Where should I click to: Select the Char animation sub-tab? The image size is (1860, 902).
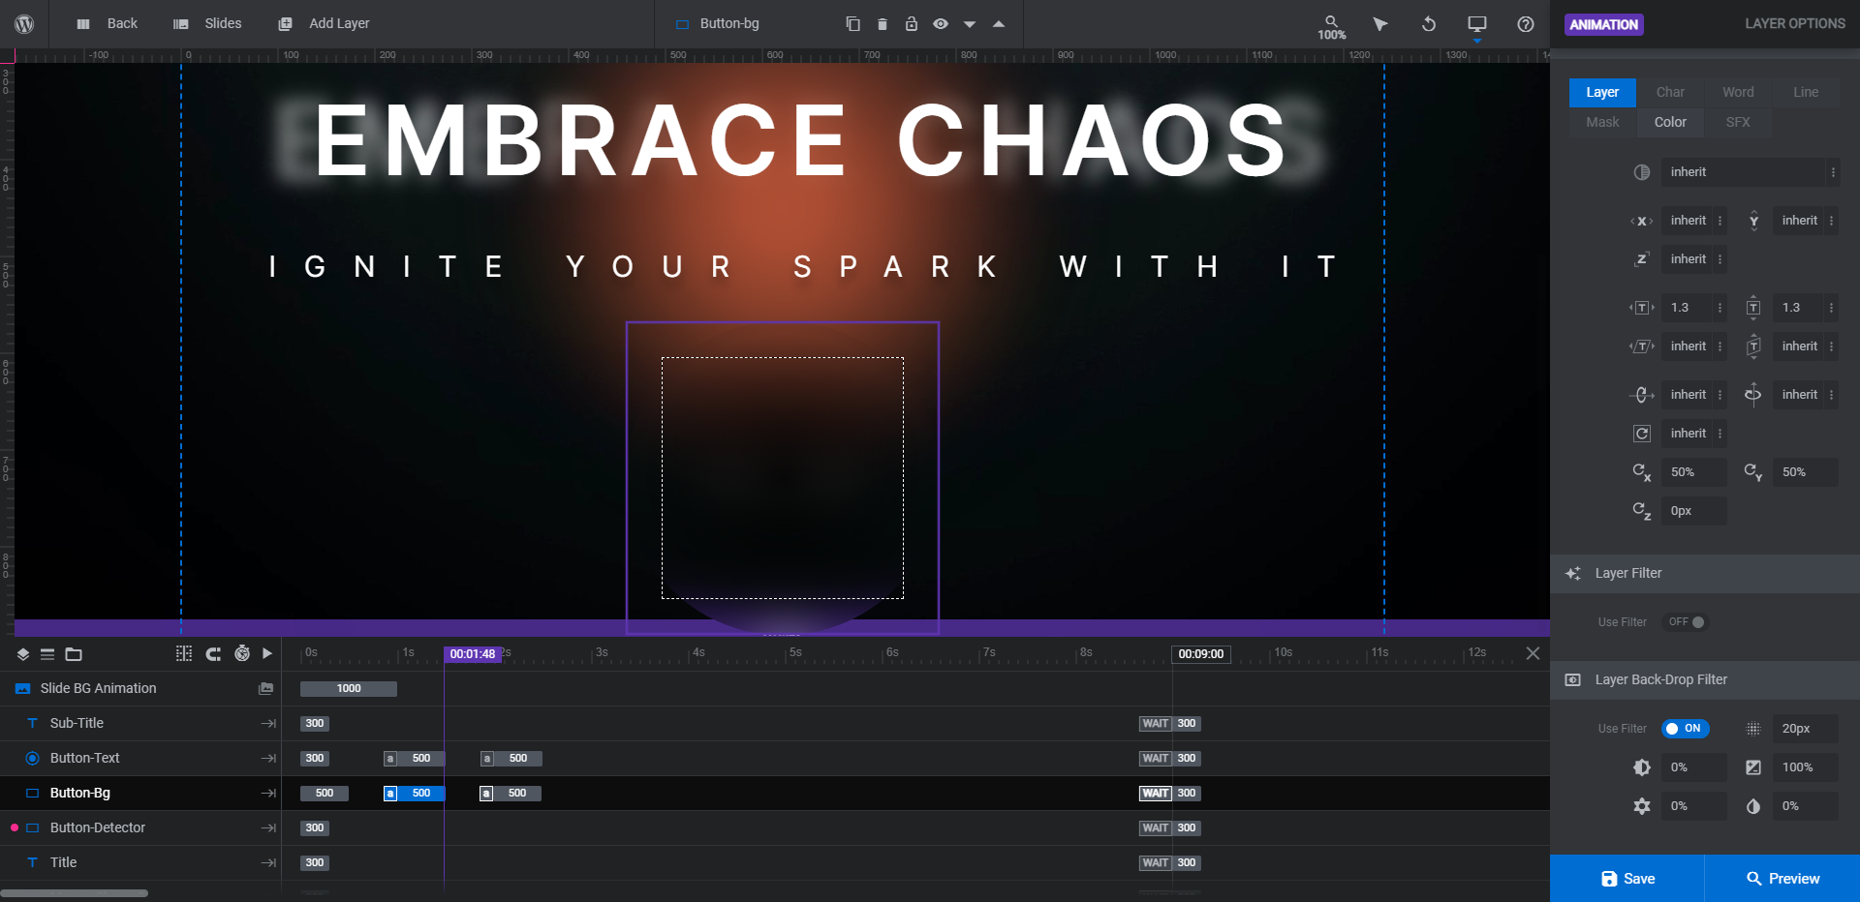click(1670, 92)
